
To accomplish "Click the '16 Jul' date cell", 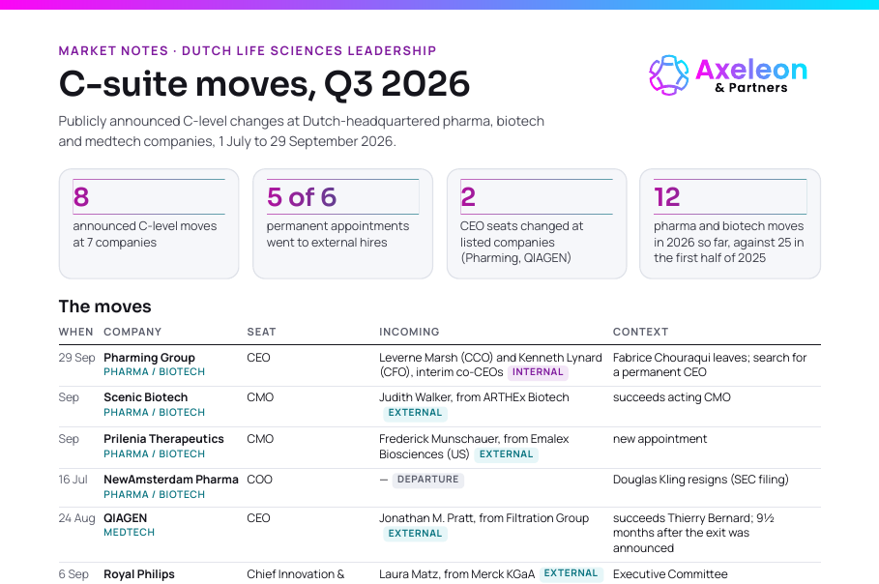I will 73,480.
